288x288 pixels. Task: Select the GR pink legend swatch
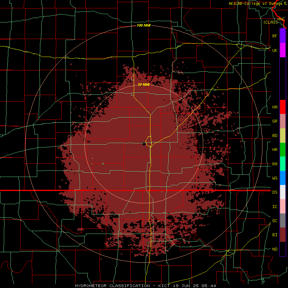click(283, 121)
